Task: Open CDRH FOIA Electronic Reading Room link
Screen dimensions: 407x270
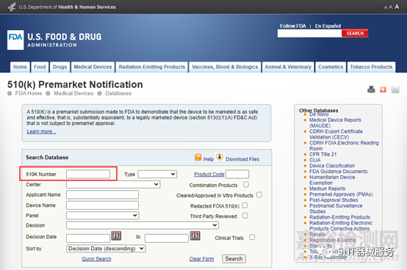Action: pyautogui.click(x=344, y=145)
